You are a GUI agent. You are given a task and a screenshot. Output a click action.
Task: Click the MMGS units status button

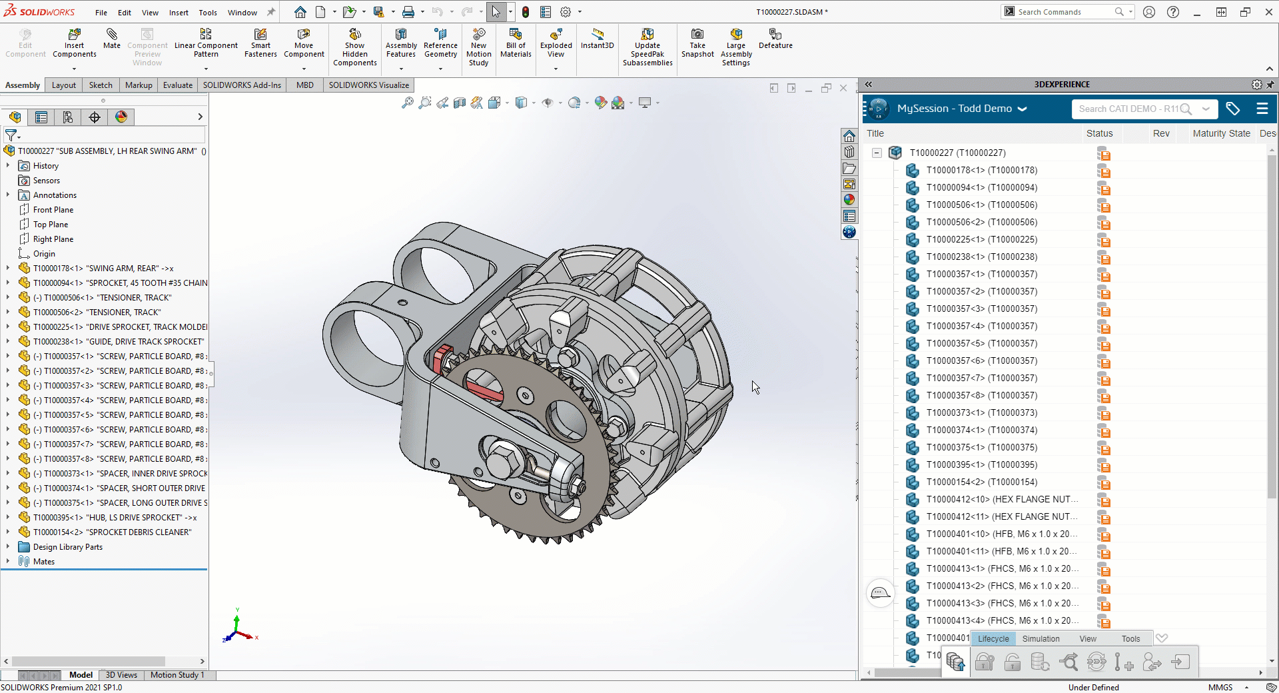[1220, 687]
